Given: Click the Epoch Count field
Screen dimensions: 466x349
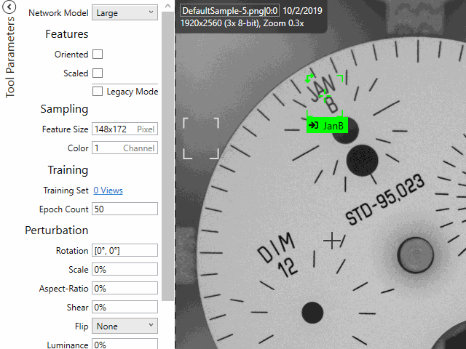Looking at the screenshot, I should pos(125,209).
